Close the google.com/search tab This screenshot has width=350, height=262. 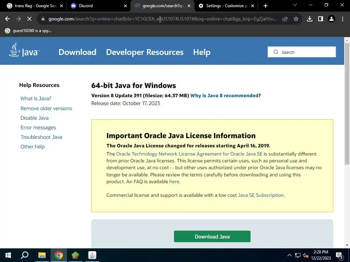pyautogui.click(x=189, y=6)
